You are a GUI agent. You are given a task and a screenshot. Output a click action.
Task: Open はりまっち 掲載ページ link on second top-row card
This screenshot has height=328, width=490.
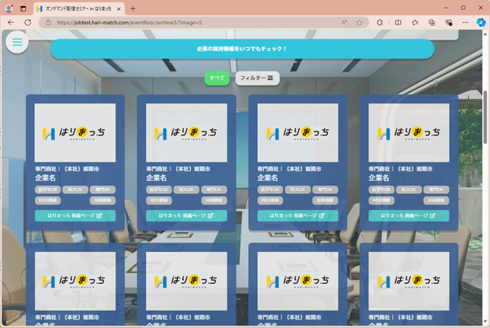click(186, 215)
